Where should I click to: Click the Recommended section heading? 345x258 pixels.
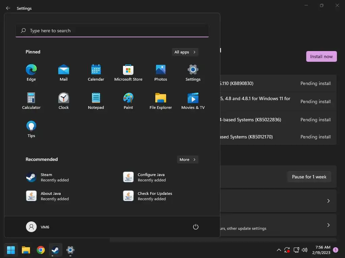41,159
